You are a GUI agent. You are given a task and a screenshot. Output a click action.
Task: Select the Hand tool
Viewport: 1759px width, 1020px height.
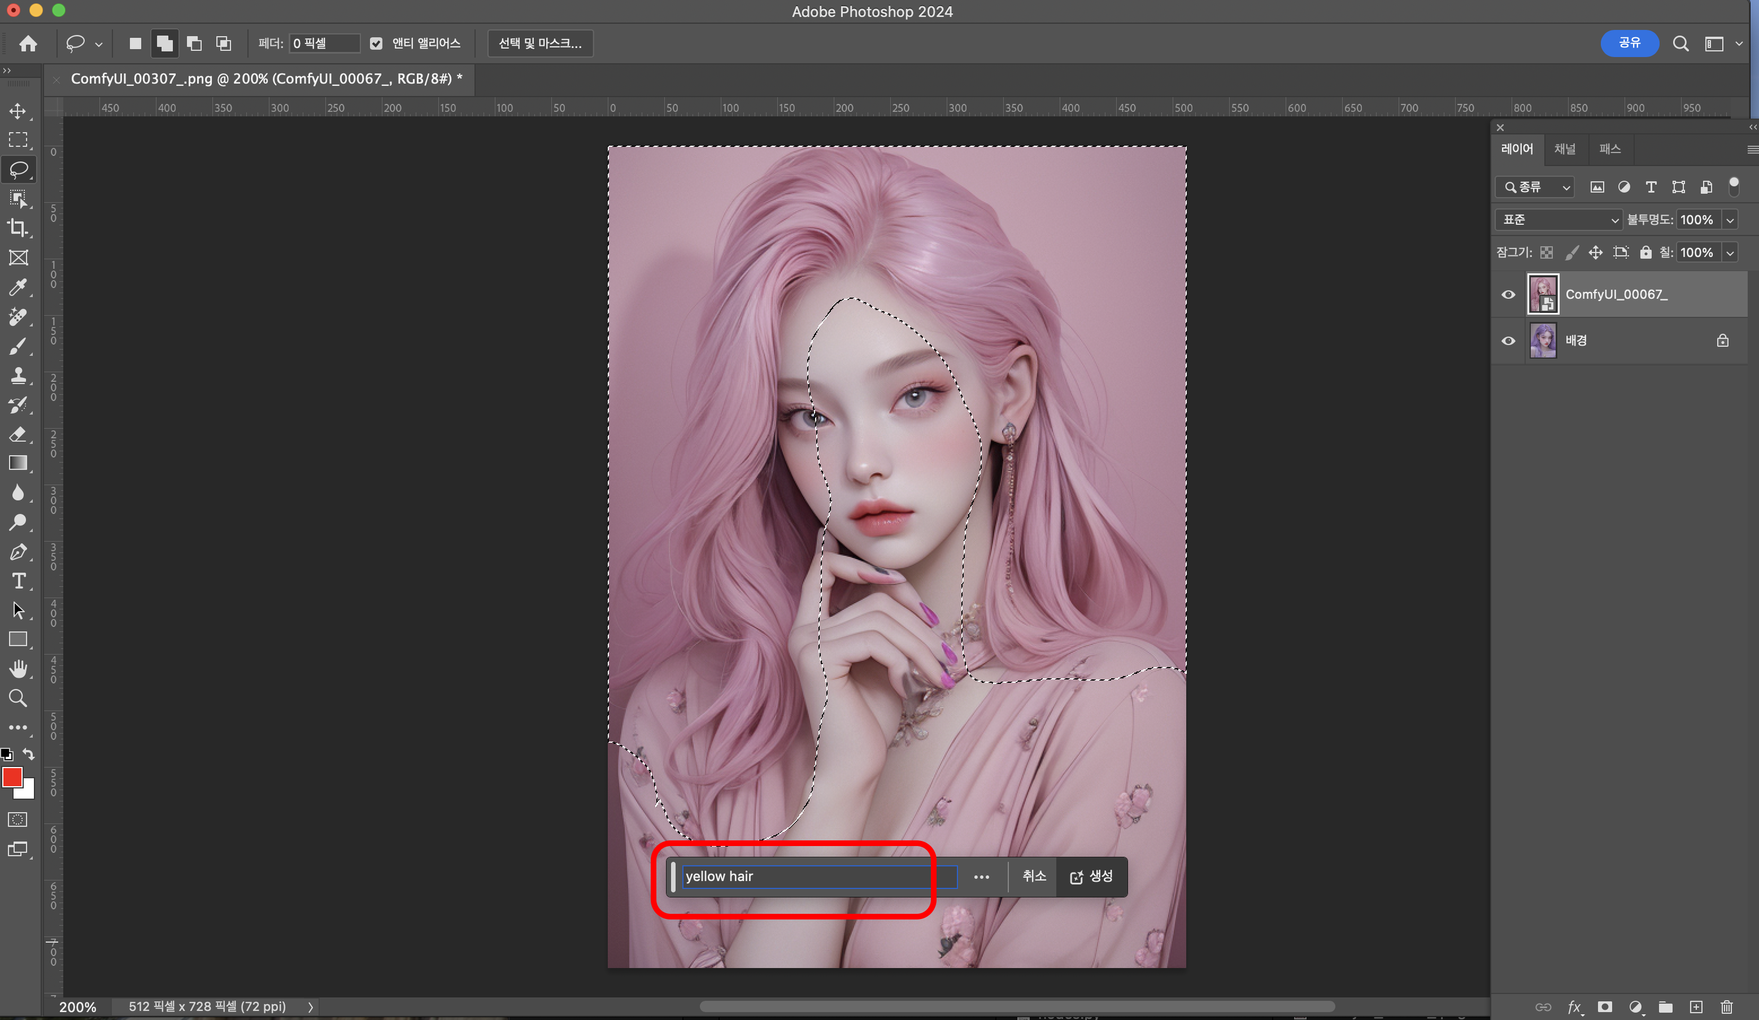(18, 669)
